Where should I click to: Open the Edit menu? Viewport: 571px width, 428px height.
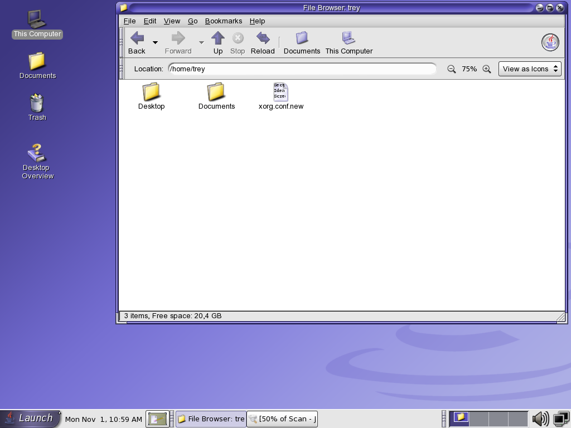coord(149,21)
